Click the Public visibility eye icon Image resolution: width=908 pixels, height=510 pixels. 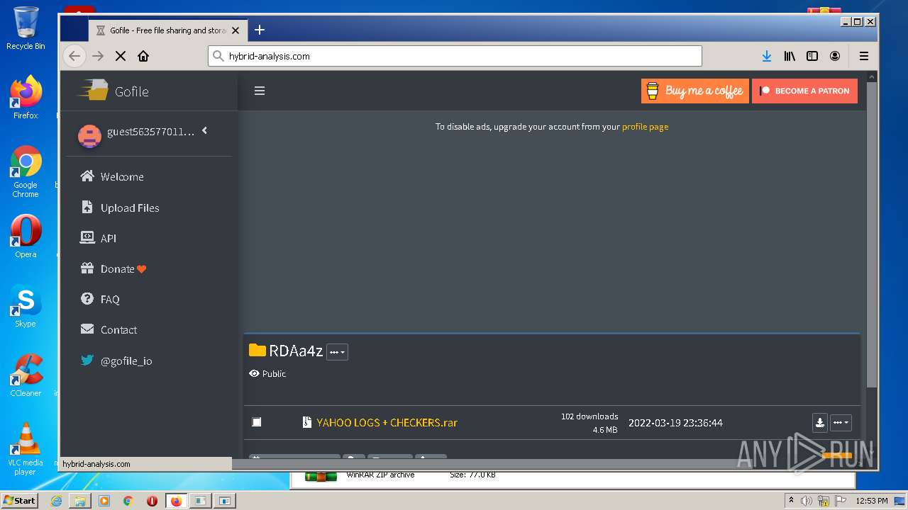coord(254,373)
